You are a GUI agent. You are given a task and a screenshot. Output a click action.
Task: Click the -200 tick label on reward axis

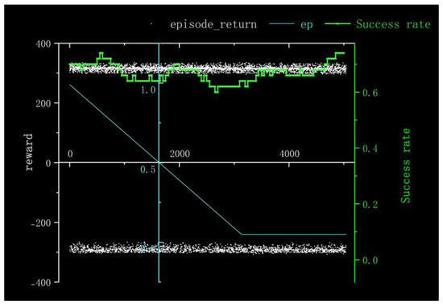(41, 223)
